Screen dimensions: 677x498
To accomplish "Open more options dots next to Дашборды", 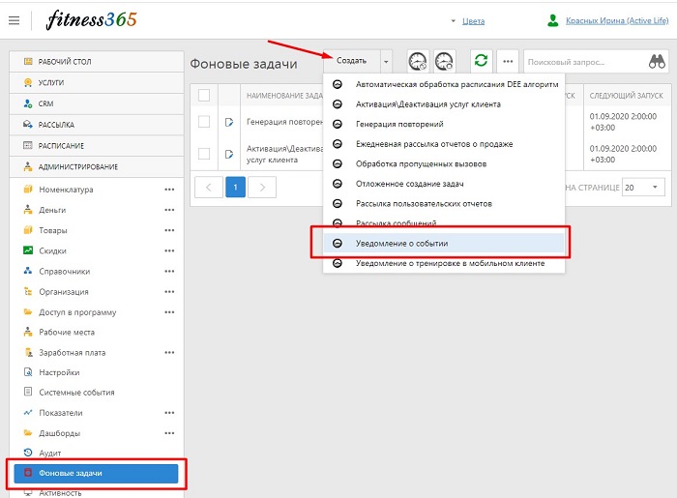I will (169, 433).
